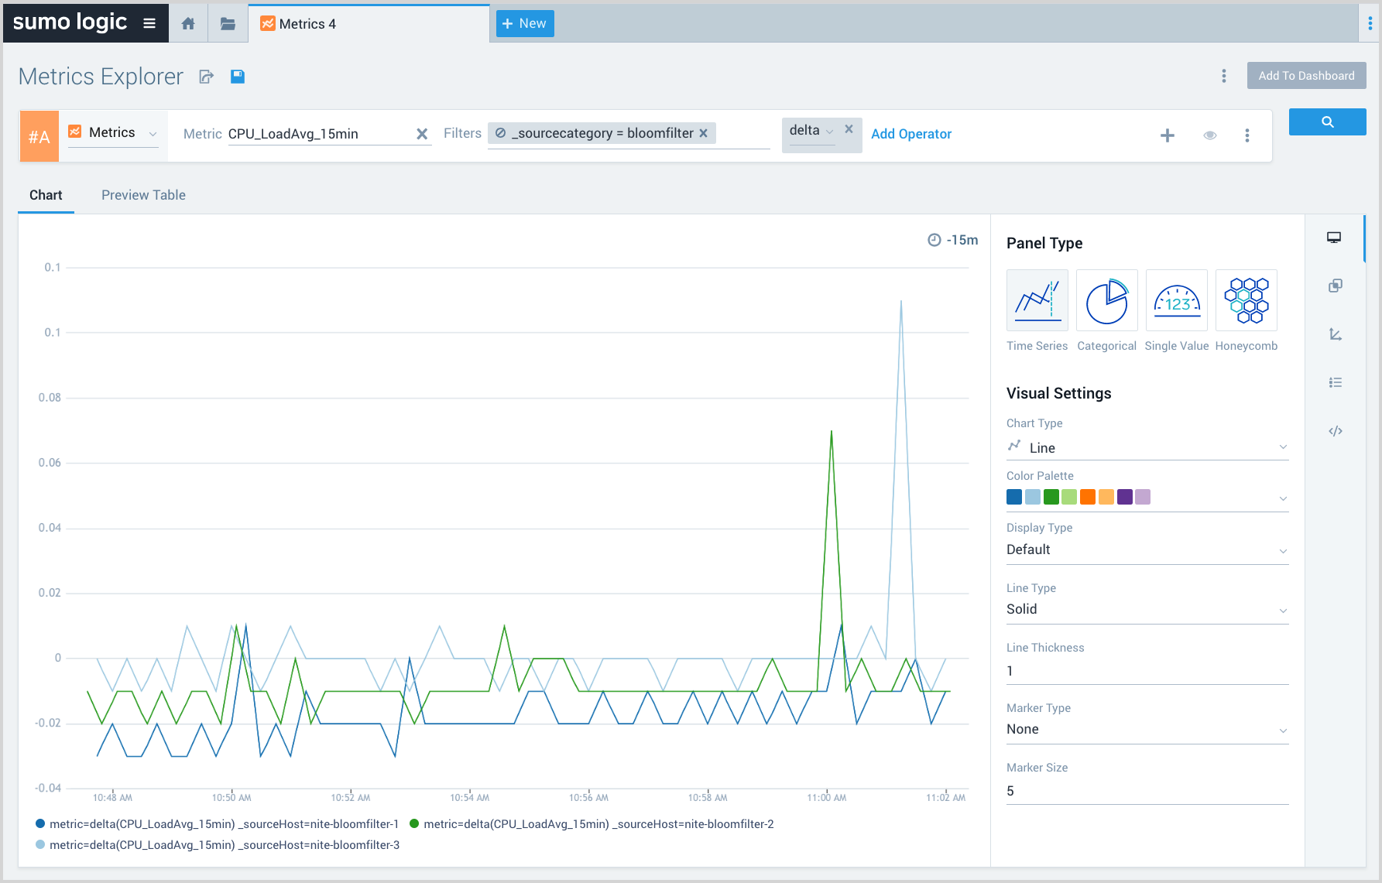
Task: Toggle nite-bloomfilter-3 series in legend
Action: click(224, 845)
